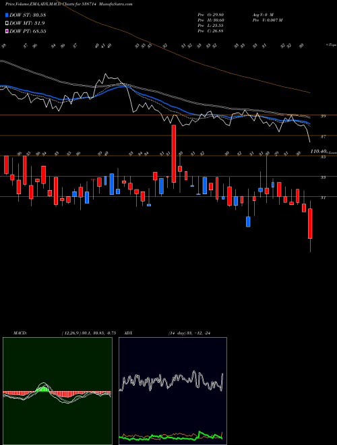Click the 'Pre V: 0.007 M' value
The width and height of the screenshot is (337, 445).
[267, 20]
